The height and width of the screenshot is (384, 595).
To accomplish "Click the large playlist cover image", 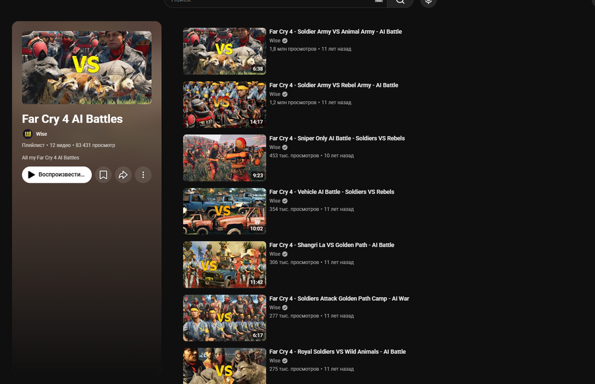I will (87, 68).
